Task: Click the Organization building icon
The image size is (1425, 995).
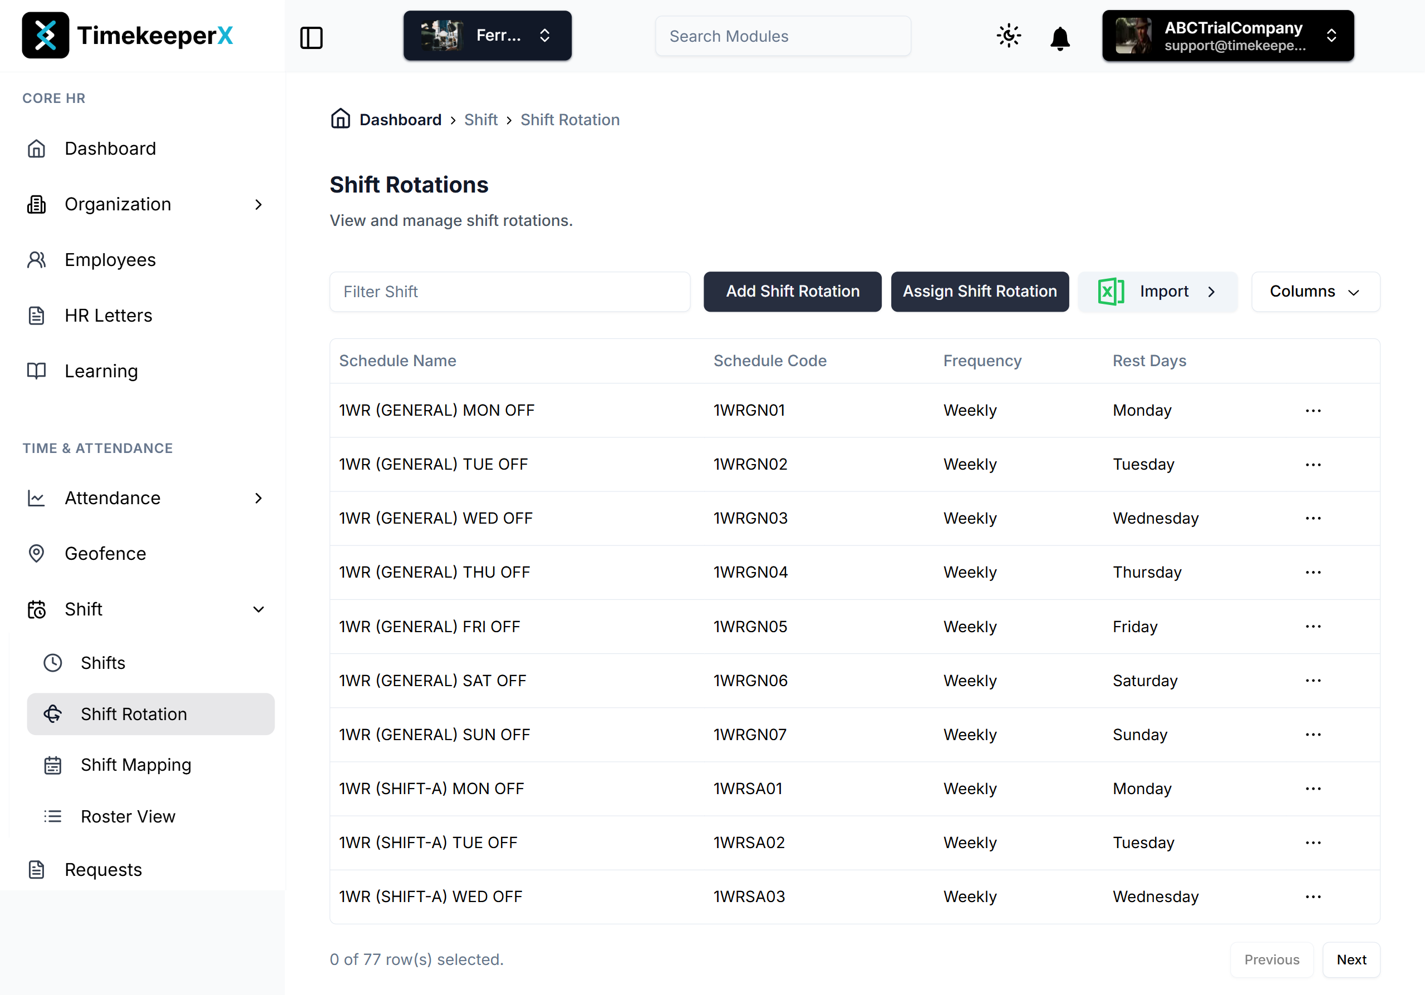Action: click(37, 204)
